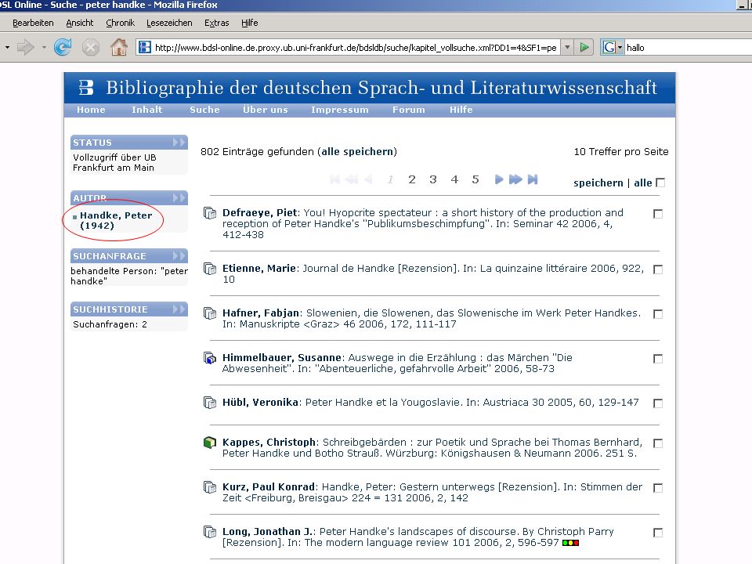This screenshot has width=752, height=564.
Task: Go to the browser home page icon
Action: click(x=118, y=47)
